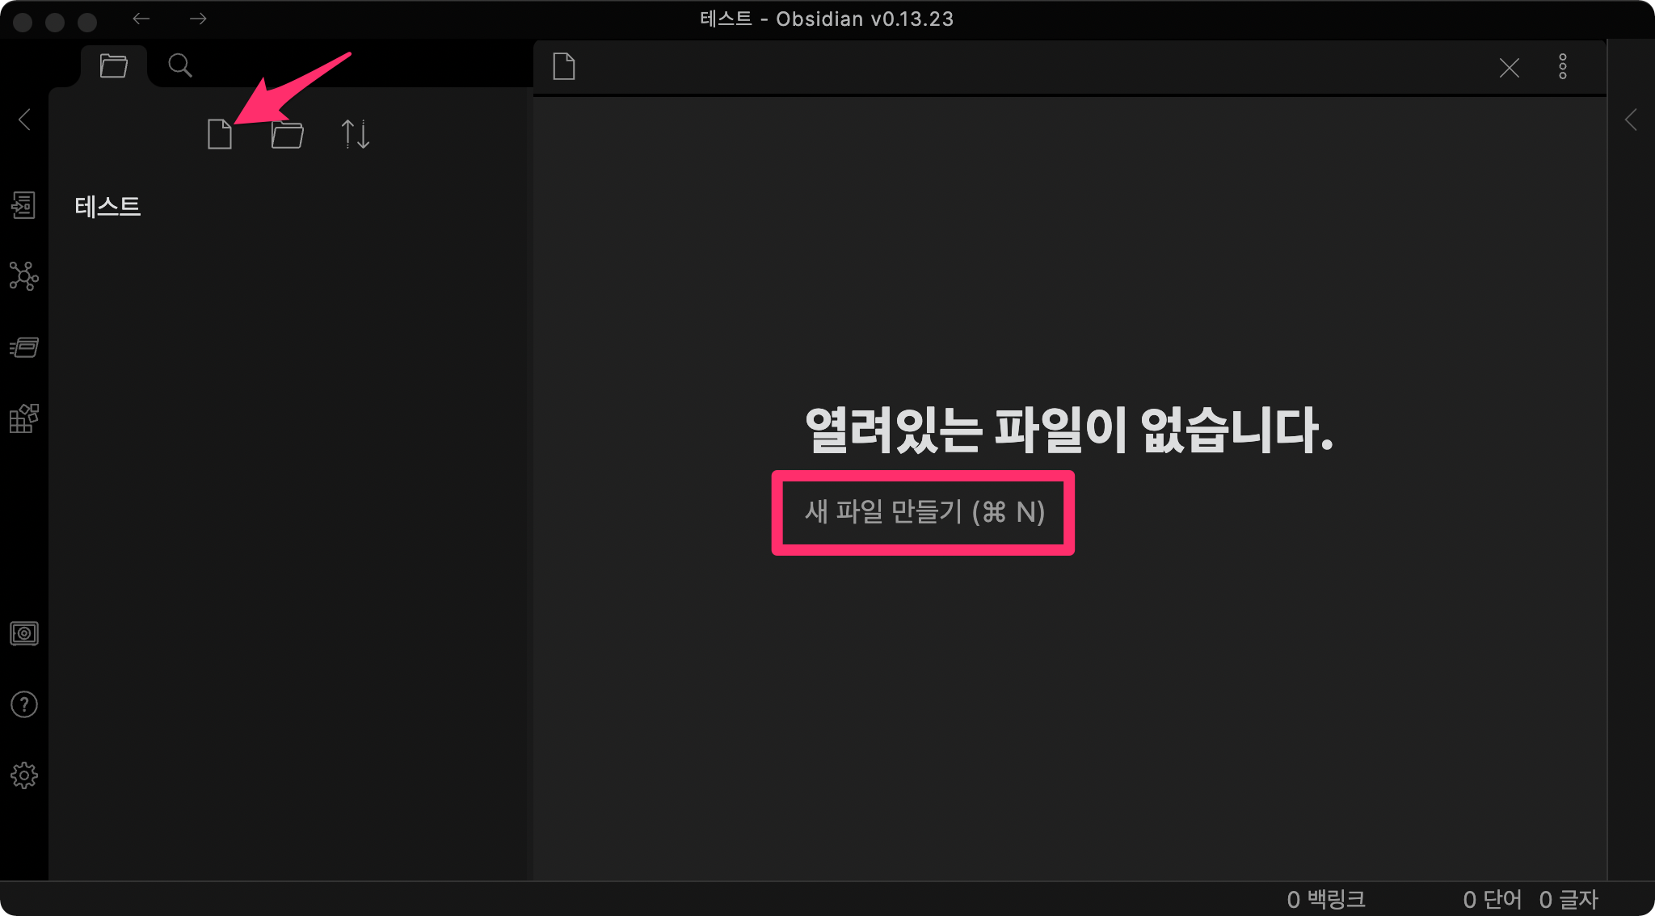Open settings gear icon
Image resolution: width=1655 pixels, height=916 pixels.
[x=23, y=775]
